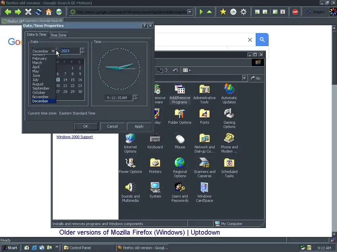Select the firefox old version browser tab
Image resolution: width=337 pixels, height=252 pixels.
click(x=32, y=21)
